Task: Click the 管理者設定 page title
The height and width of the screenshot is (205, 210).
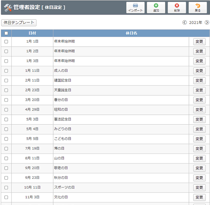Action: 27,7
